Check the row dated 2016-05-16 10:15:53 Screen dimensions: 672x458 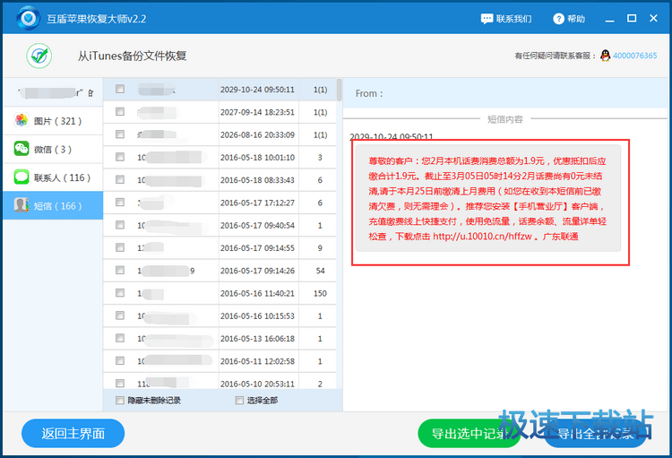coord(120,315)
